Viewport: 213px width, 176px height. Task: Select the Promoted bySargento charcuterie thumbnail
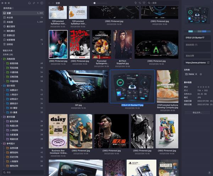click(102, 44)
